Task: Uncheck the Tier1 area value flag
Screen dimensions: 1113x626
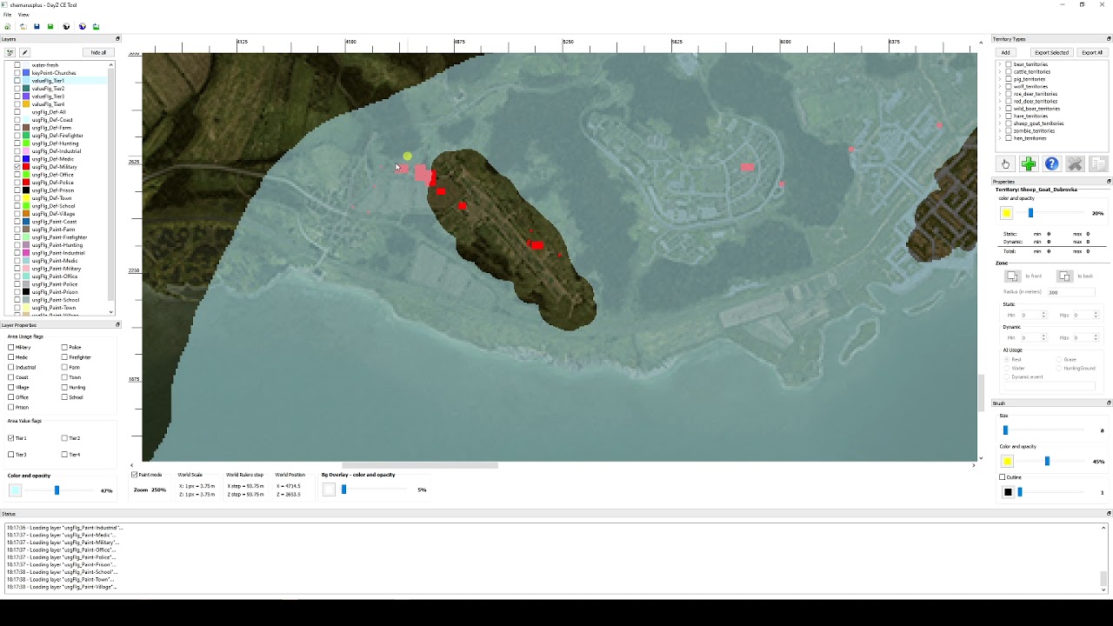Action: 11,438
